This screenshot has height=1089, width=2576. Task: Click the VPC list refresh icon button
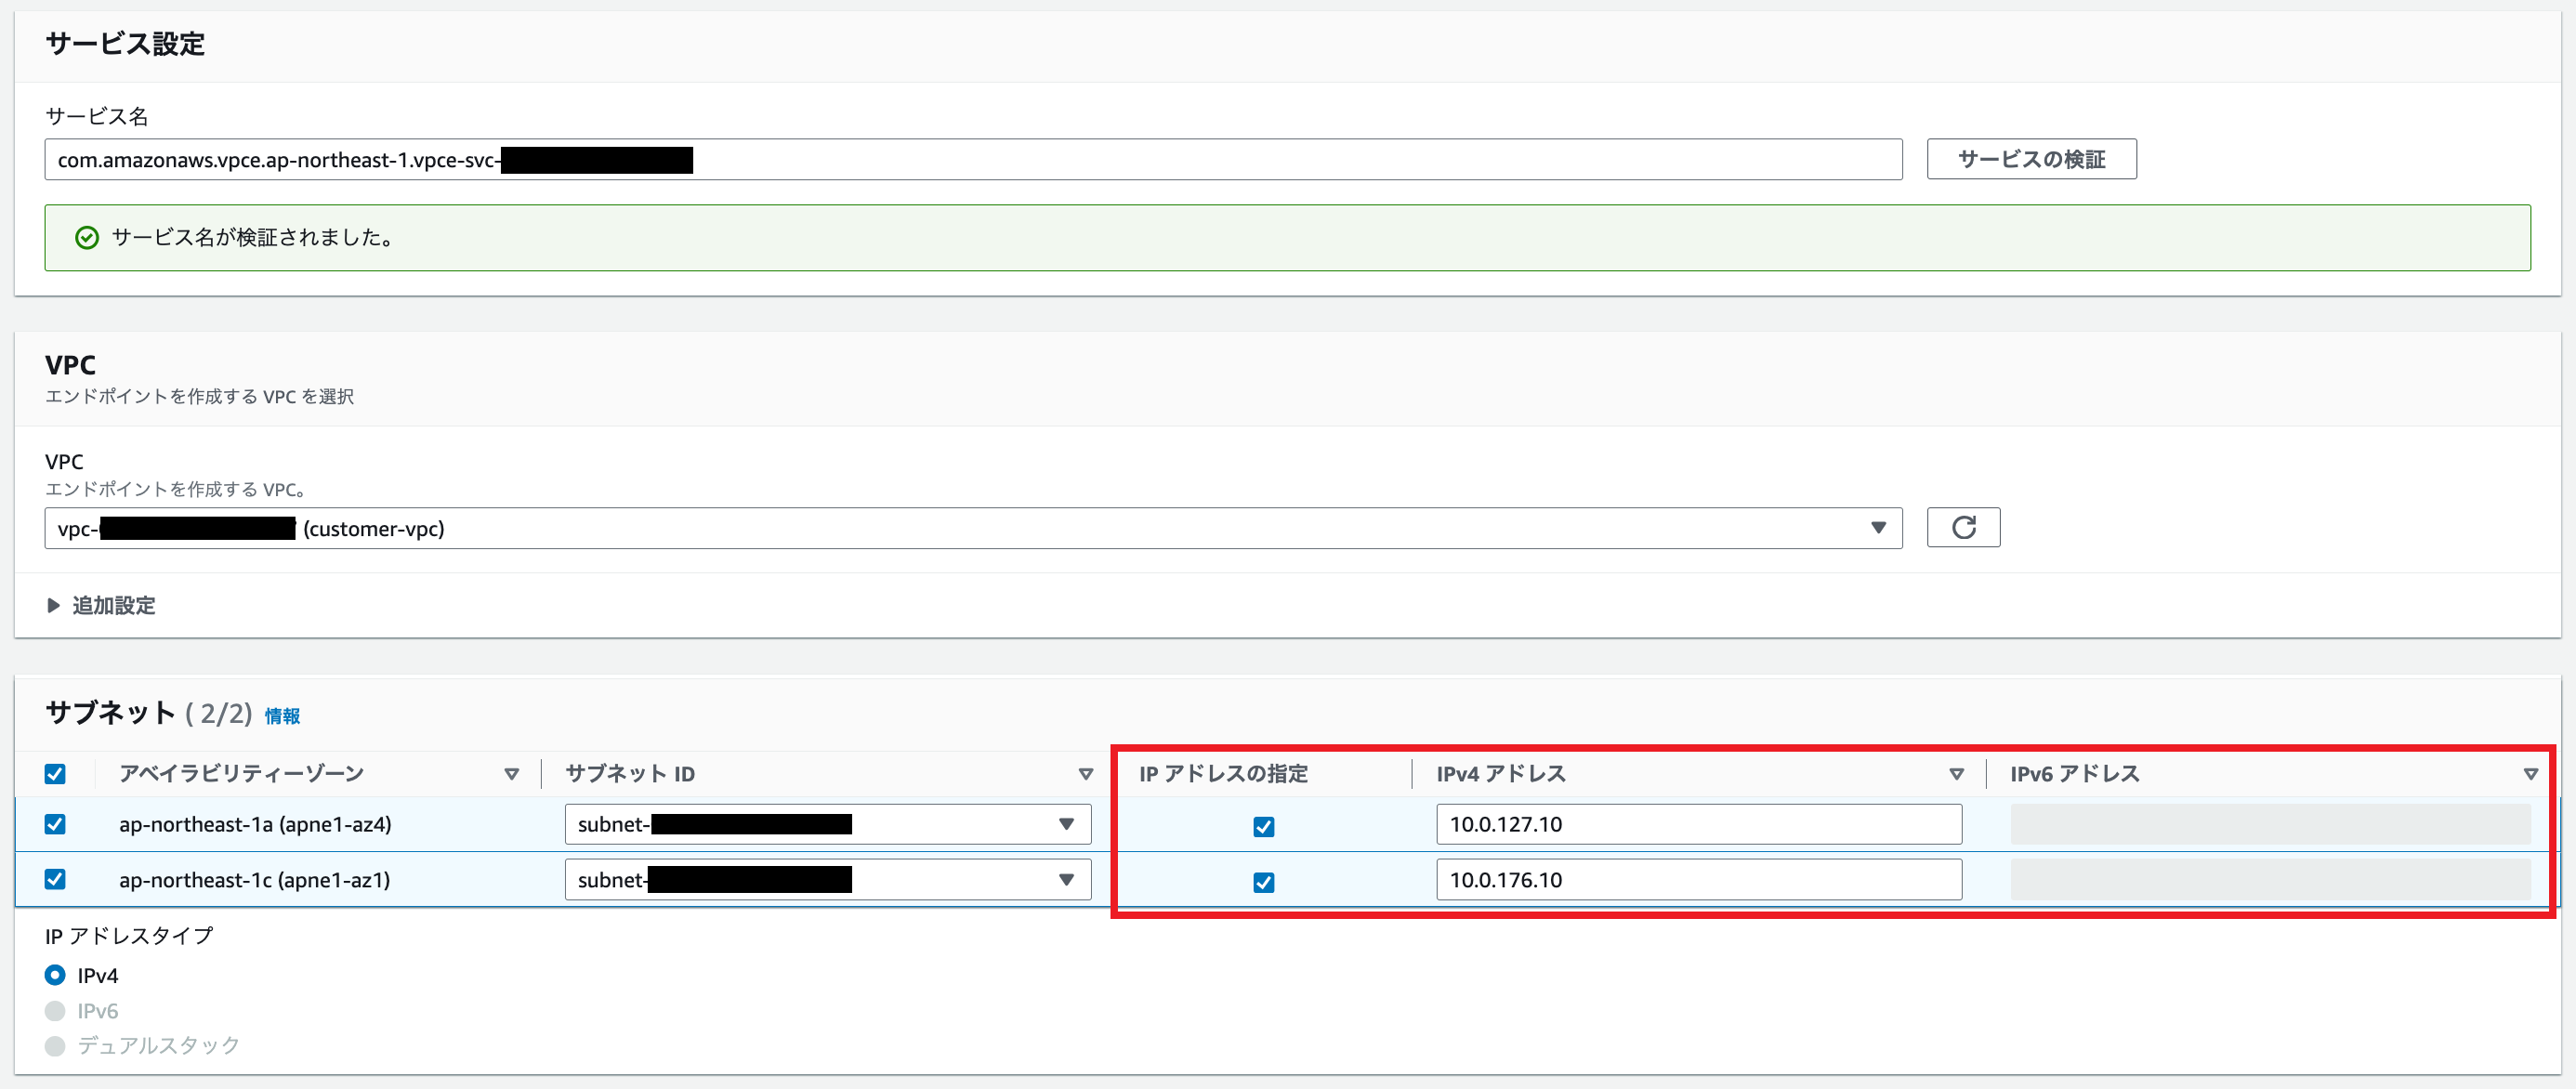coord(1962,528)
